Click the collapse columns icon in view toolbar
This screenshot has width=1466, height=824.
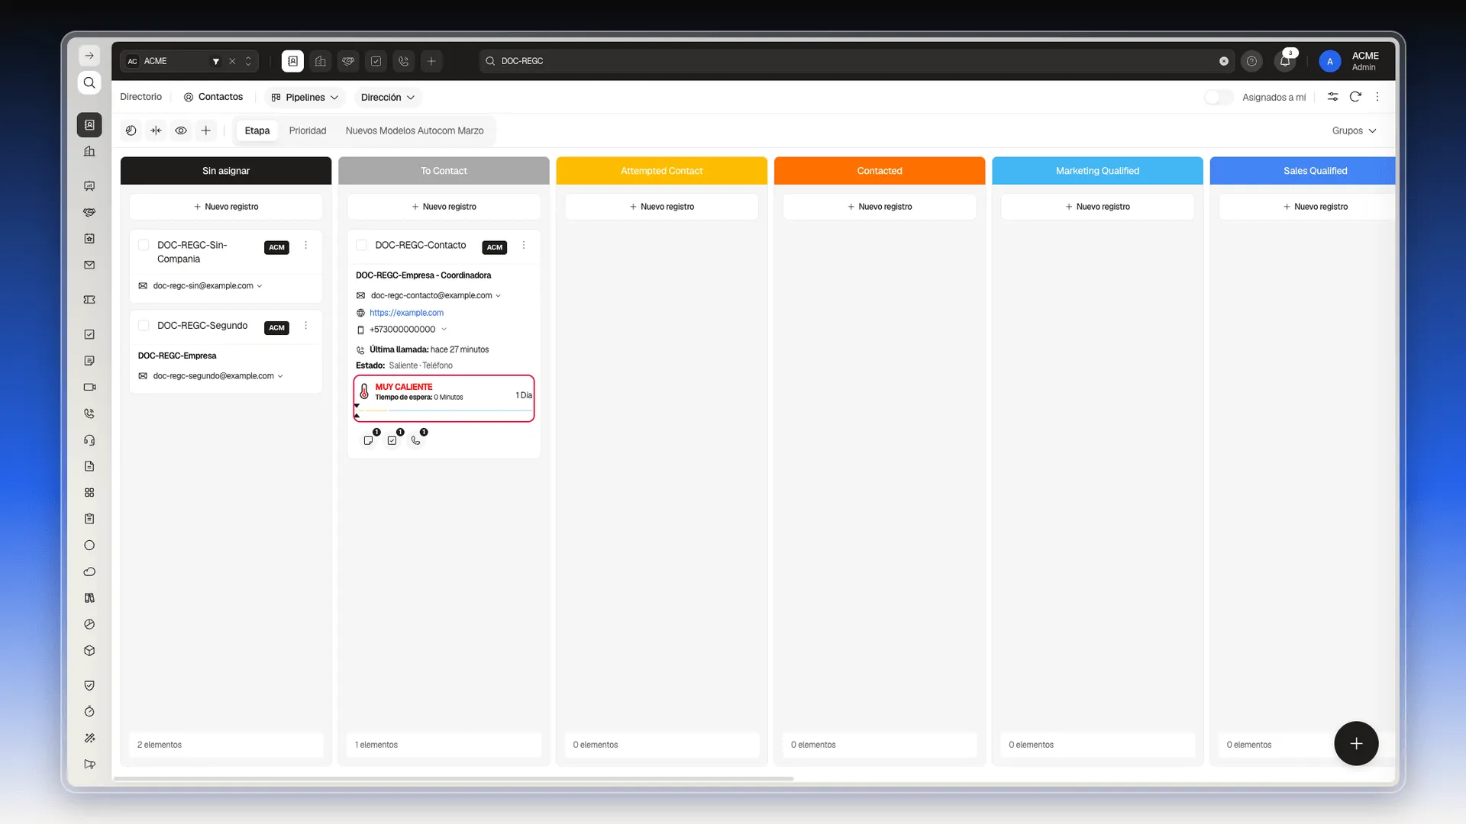coord(157,130)
